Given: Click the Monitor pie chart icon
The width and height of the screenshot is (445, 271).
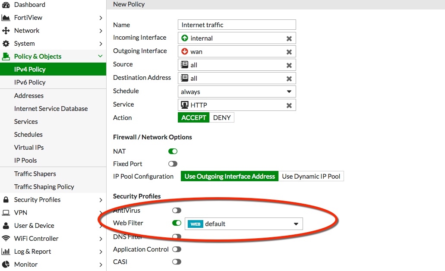Looking at the screenshot, I should 6,264.
